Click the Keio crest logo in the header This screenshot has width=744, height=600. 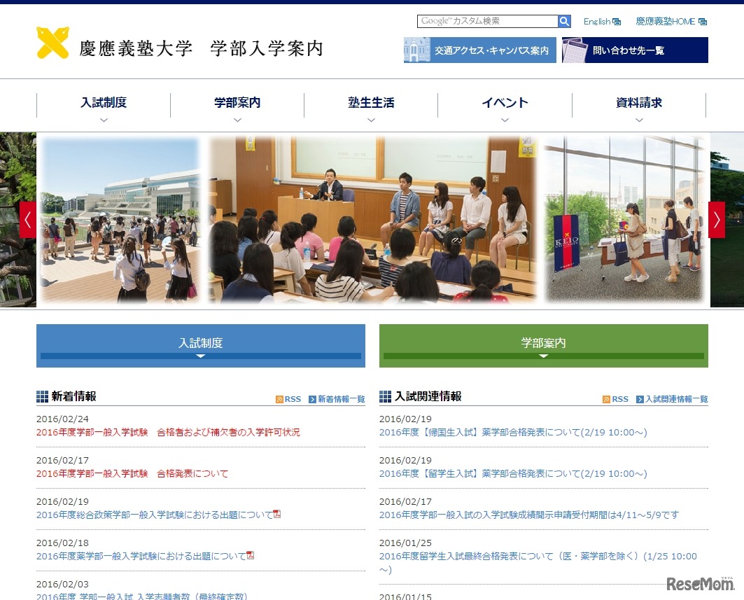[52, 43]
